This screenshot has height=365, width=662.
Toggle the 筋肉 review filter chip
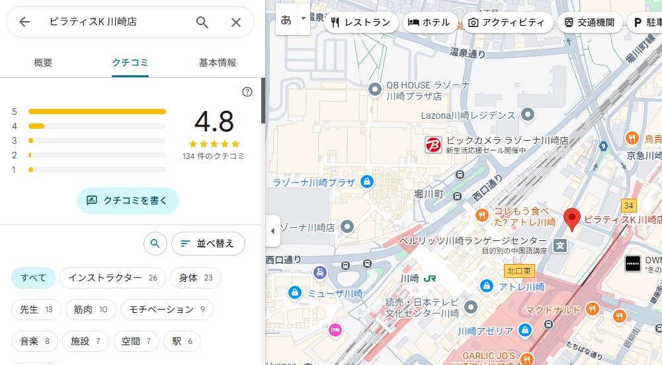[91, 309]
